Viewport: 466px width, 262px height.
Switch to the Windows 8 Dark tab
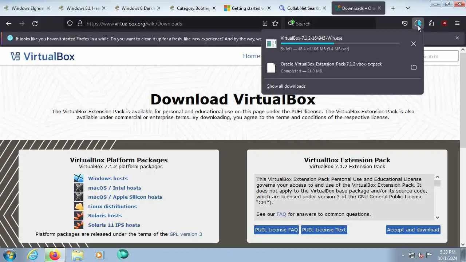(137, 8)
